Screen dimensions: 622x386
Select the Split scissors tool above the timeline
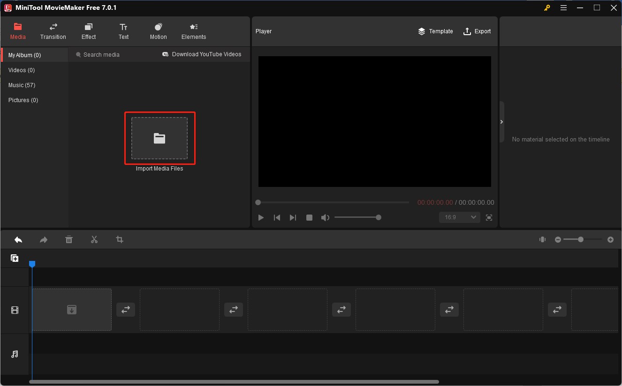[x=94, y=239]
